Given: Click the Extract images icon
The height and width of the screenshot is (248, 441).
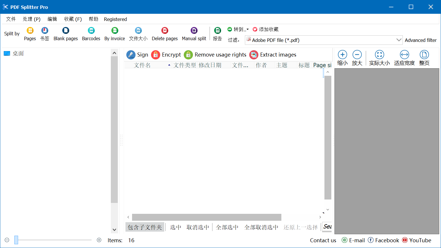Looking at the screenshot, I should [254, 55].
